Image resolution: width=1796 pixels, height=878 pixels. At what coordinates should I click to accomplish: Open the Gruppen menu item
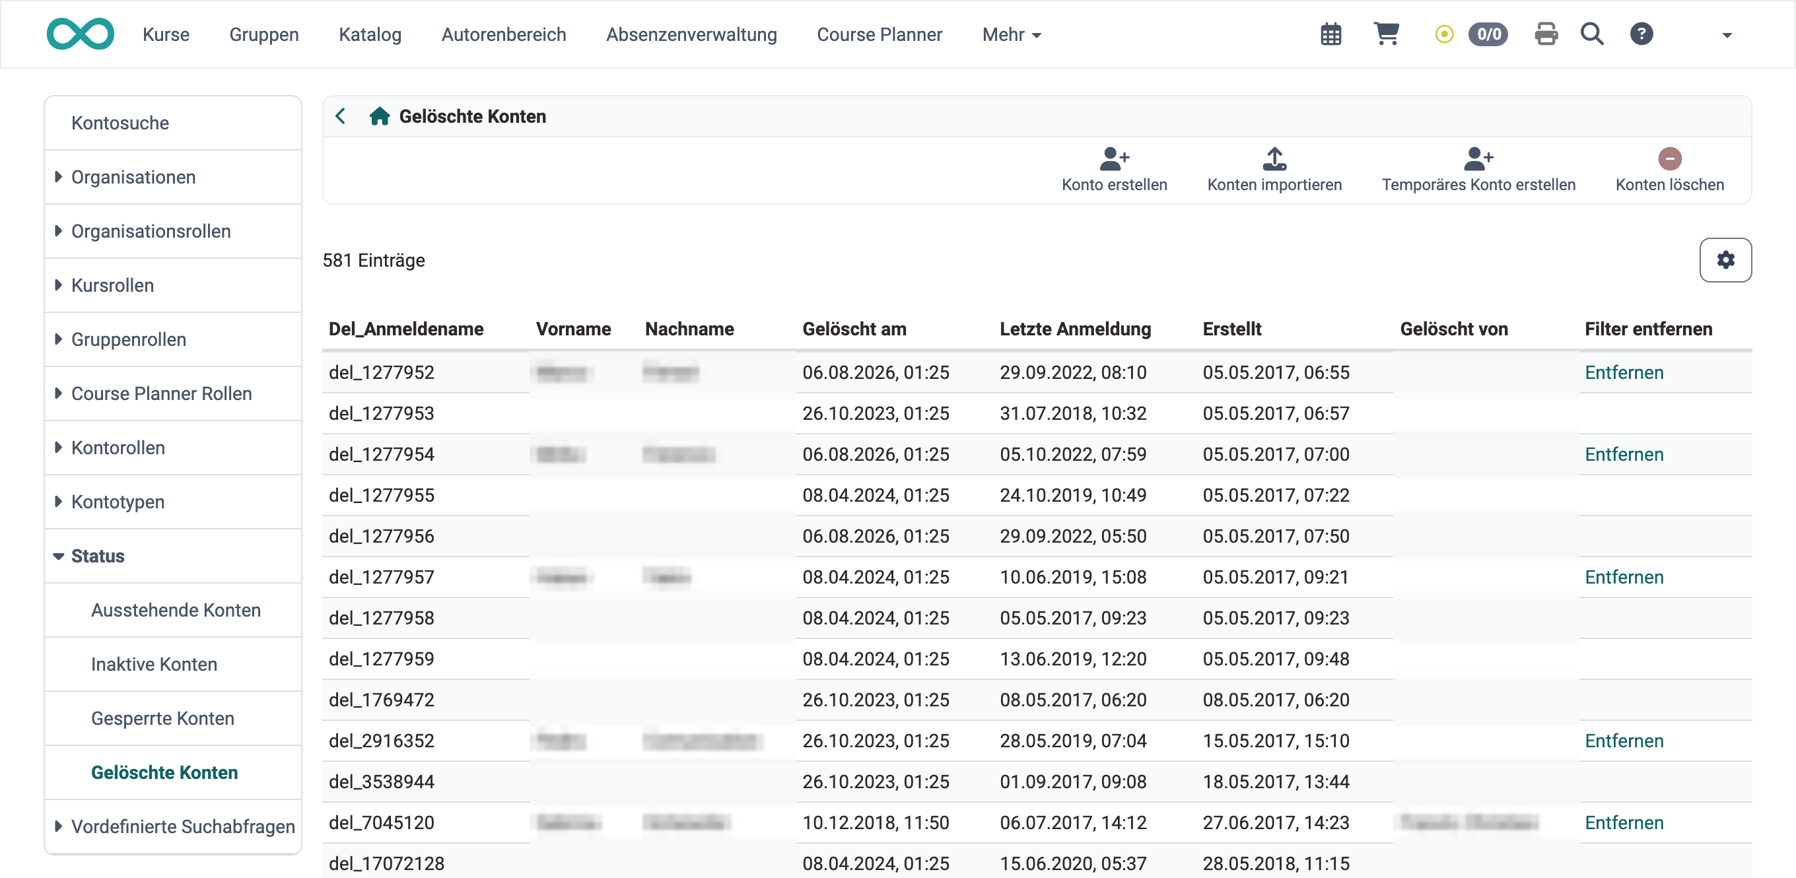point(263,34)
